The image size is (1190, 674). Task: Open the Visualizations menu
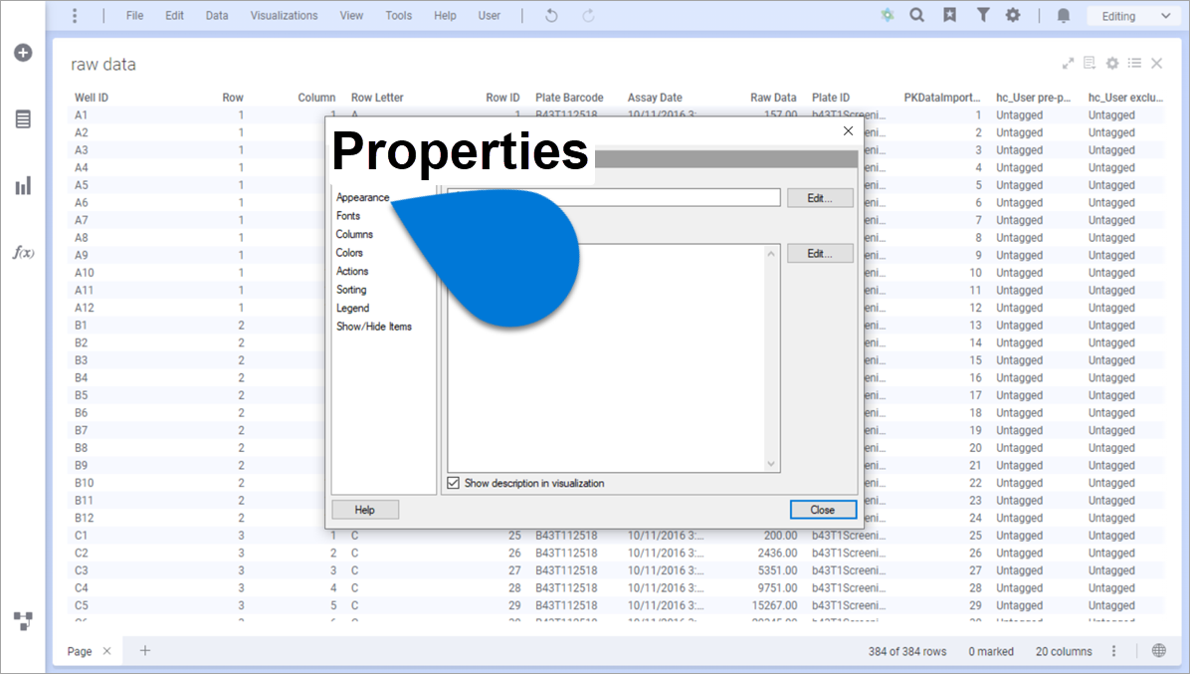284,15
